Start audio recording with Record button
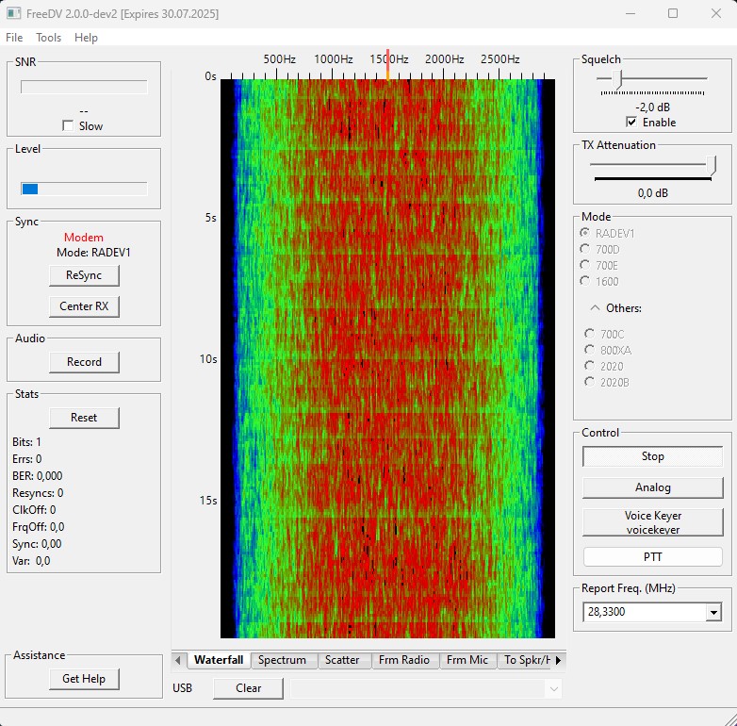Viewport: 737px width, 726px height. 84,362
